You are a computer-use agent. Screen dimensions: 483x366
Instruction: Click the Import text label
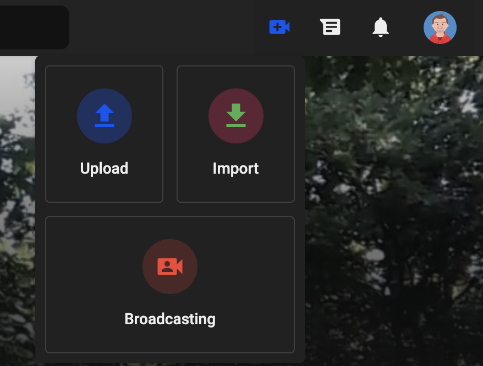(x=235, y=168)
